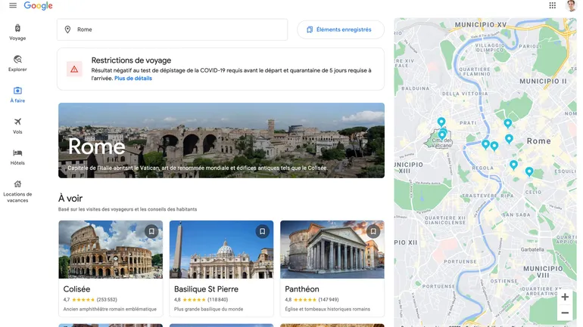
Task: Open Vols in the sidebar
Action: click(x=17, y=125)
